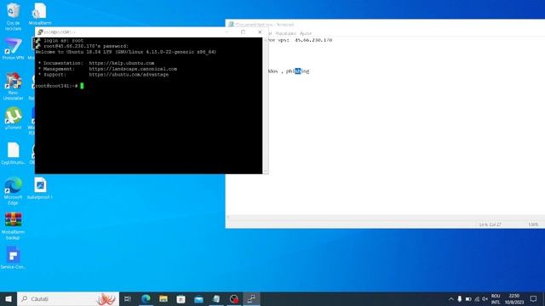Screen dimensions: 545x306
Task: Switch to PuTTY via its taskbar icon
Action: pyautogui.click(x=252, y=298)
